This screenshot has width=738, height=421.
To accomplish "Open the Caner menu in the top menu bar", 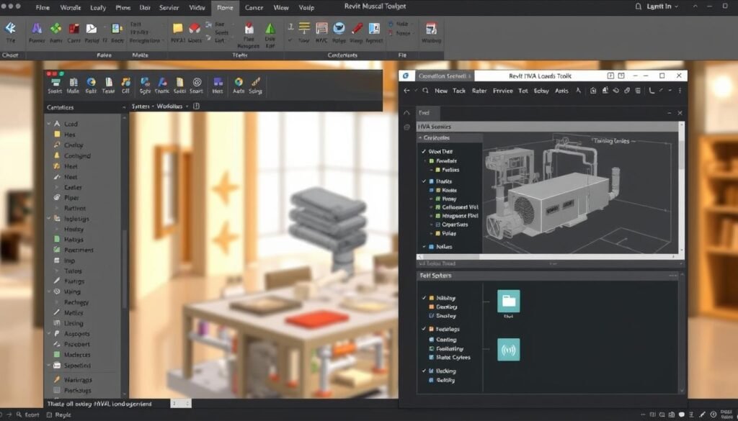I will click(254, 7).
